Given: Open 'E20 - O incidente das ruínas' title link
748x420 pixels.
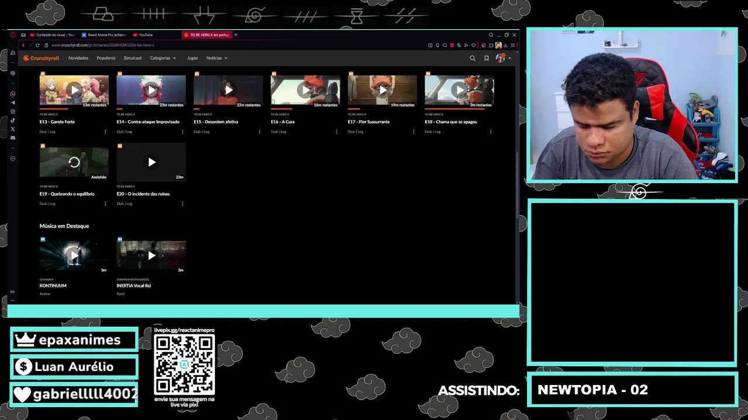Looking at the screenshot, I should tap(143, 194).
